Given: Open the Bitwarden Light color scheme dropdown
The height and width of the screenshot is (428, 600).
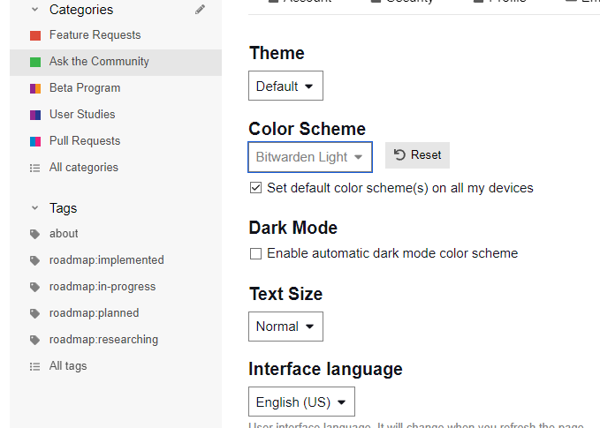Looking at the screenshot, I should pos(309,157).
